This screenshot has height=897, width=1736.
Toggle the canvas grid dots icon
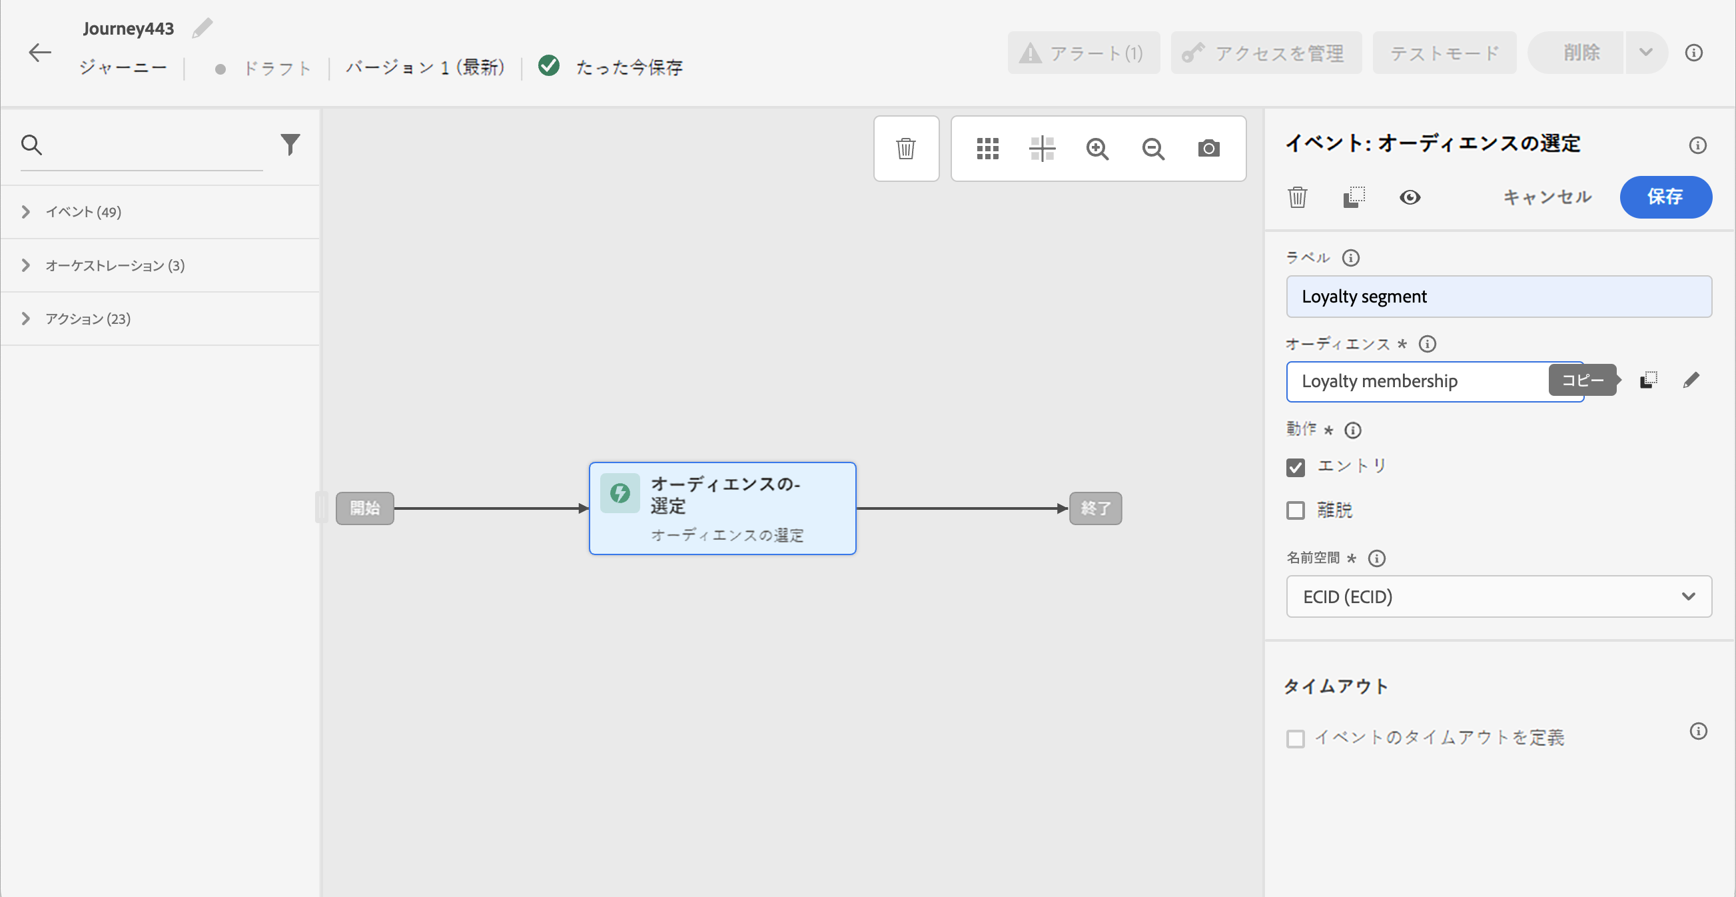(987, 148)
